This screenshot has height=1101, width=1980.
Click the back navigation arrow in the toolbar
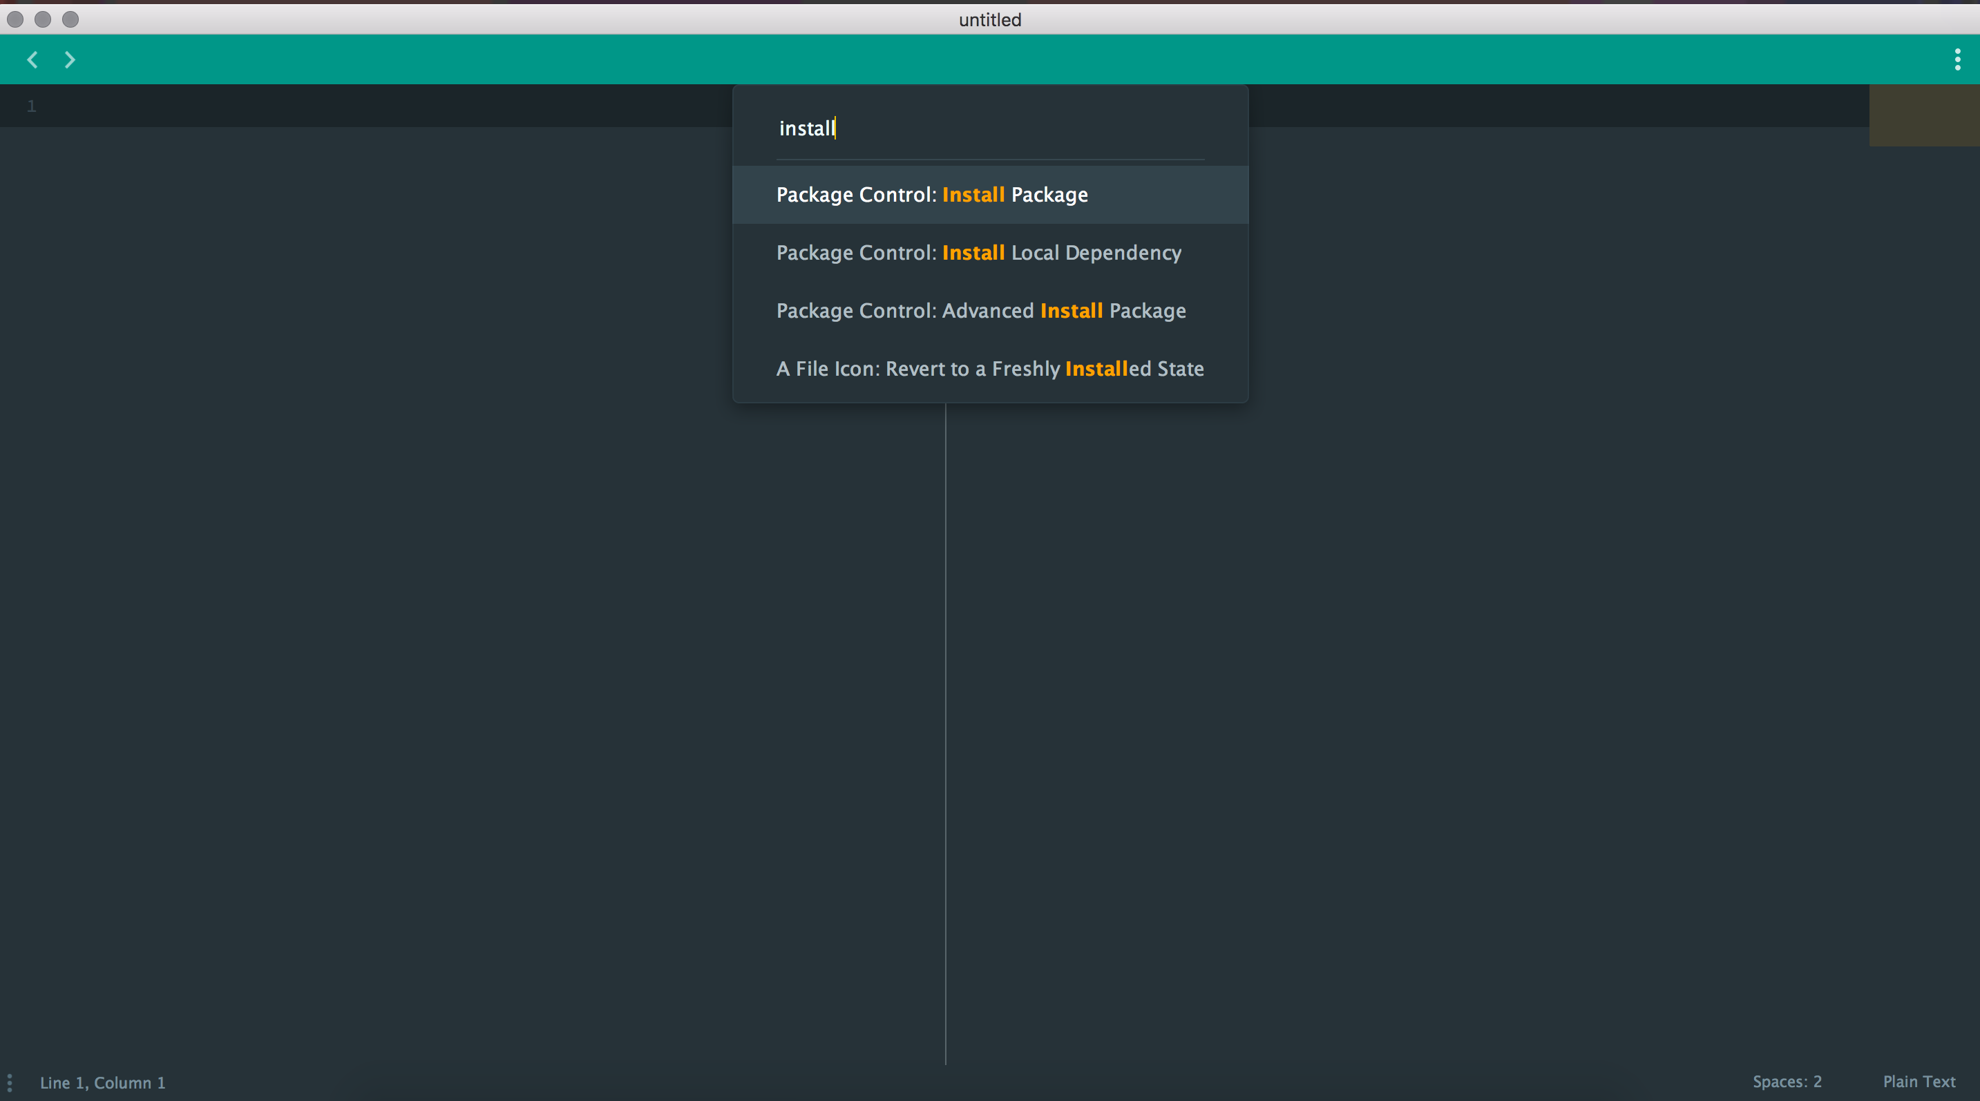(x=32, y=59)
